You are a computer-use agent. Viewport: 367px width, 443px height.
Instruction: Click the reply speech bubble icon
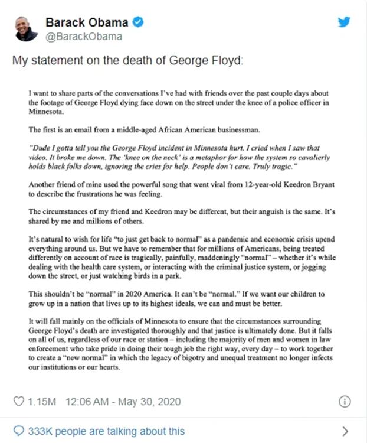tap(19, 431)
